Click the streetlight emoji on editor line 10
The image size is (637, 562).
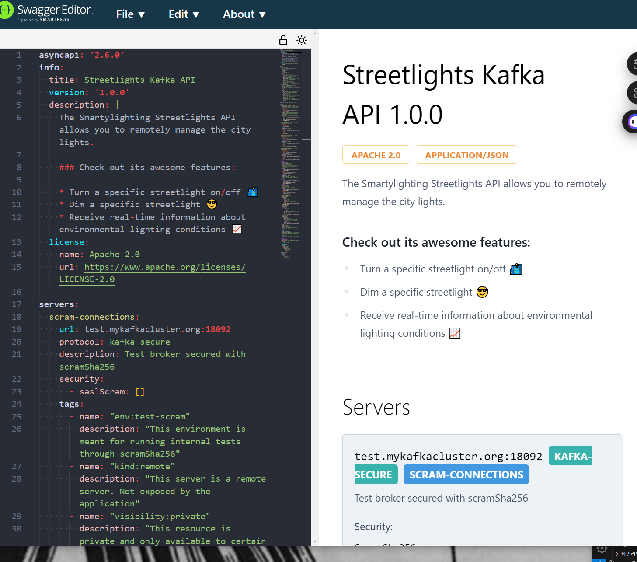coord(252,192)
